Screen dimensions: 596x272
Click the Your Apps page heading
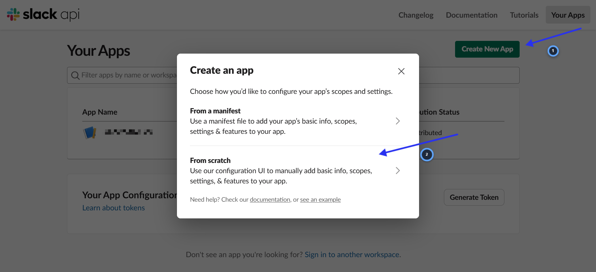pos(98,51)
